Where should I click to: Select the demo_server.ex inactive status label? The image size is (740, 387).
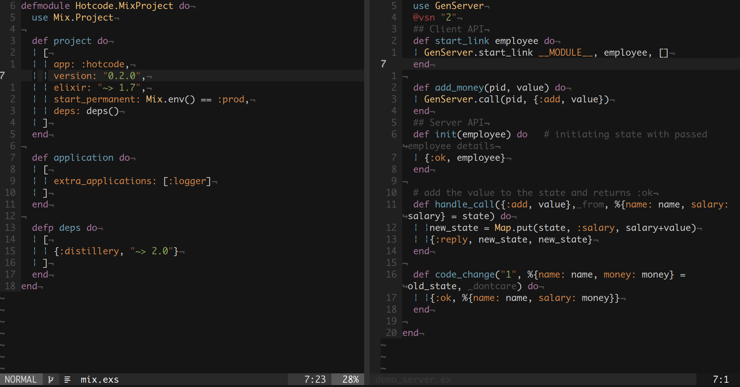point(413,380)
